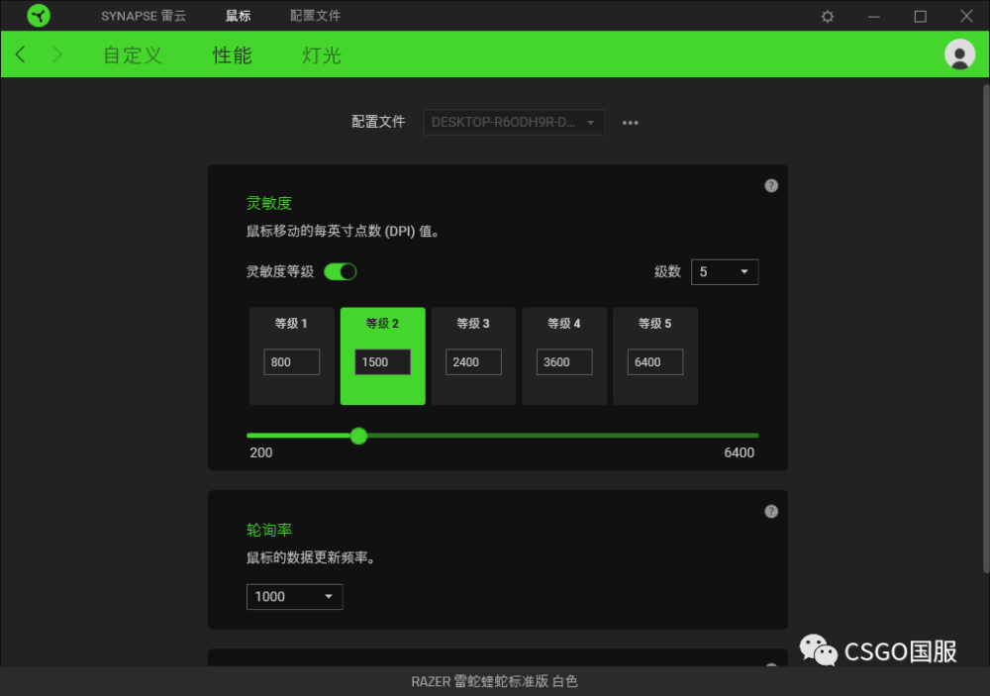Select the 等级 4 sensitivity stage
This screenshot has width=990, height=696.
[564, 356]
